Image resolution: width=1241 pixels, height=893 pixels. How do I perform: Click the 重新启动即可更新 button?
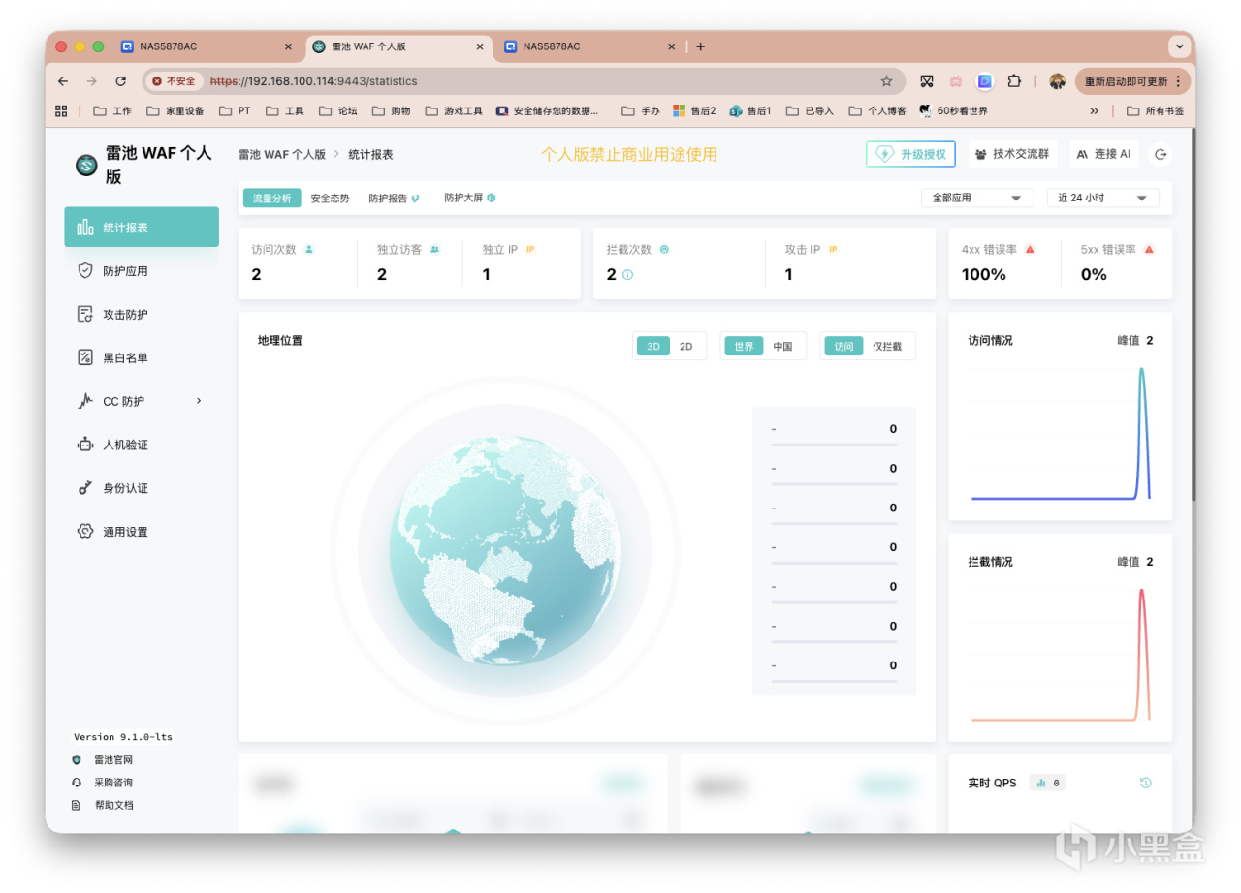pos(1132,81)
